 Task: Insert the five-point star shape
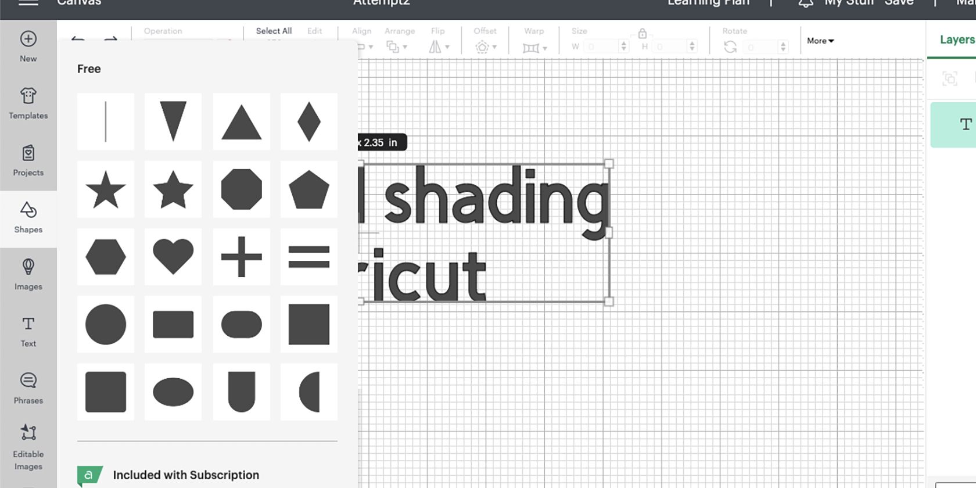[x=105, y=189]
